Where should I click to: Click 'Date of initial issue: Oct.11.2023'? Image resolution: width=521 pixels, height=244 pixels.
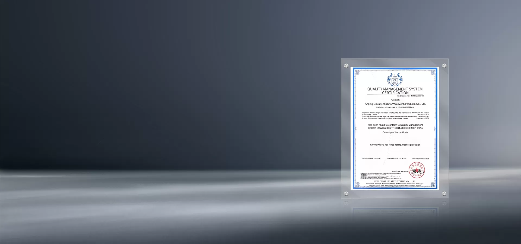pos(371,159)
